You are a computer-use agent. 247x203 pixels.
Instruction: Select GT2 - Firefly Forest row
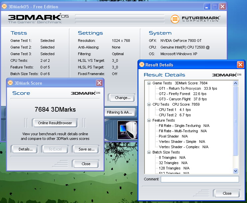182,94
